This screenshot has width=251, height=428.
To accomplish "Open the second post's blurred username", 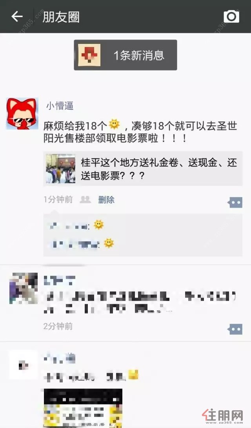I will tap(60, 281).
